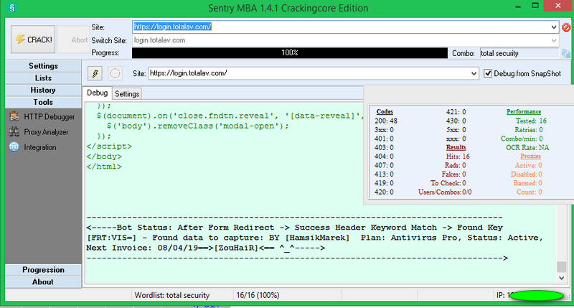Maximize the Sentry MBA window
574x308 pixels.
click(x=535, y=6)
